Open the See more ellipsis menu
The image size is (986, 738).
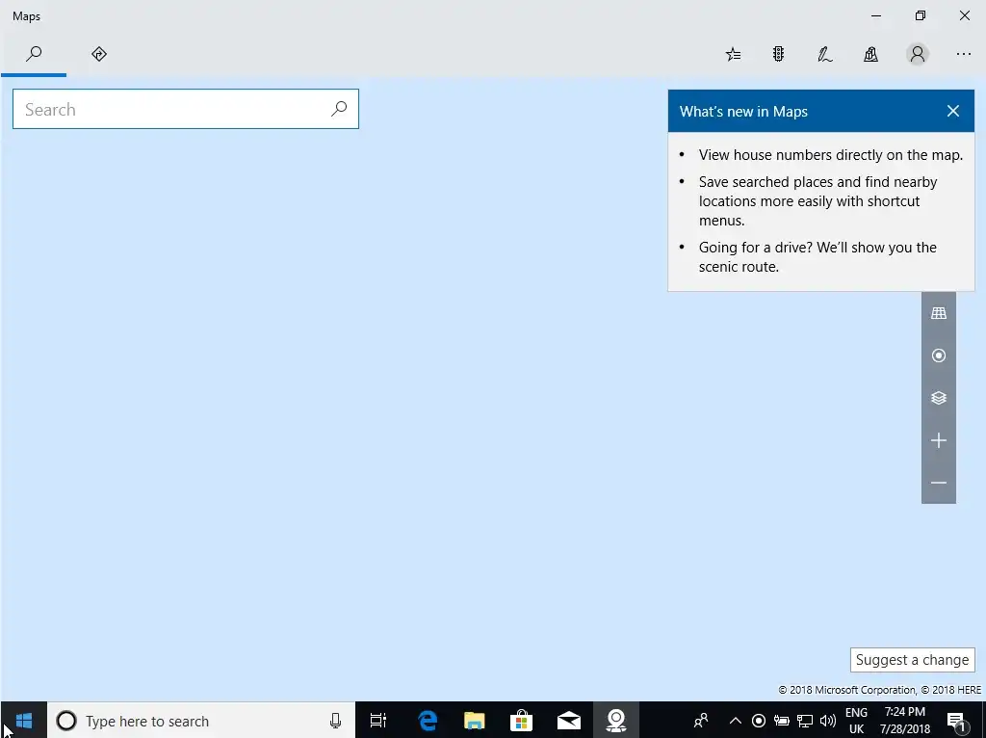(963, 55)
